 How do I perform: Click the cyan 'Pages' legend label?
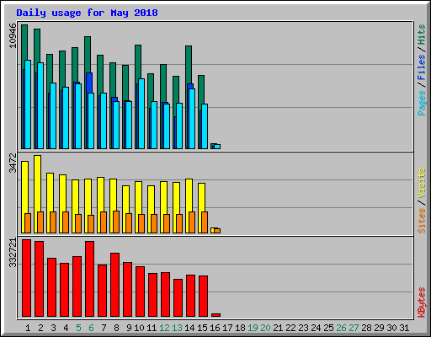tap(422, 103)
